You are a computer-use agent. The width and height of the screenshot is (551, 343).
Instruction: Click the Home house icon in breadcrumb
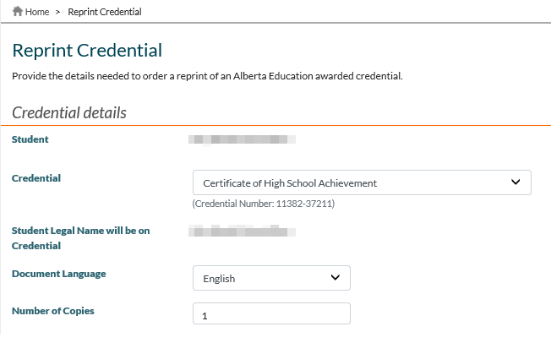(x=17, y=12)
